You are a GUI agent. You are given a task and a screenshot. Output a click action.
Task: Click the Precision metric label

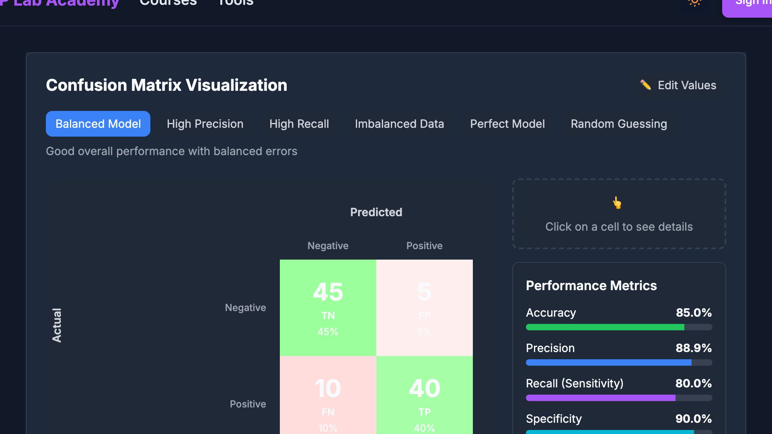(x=550, y=348)
